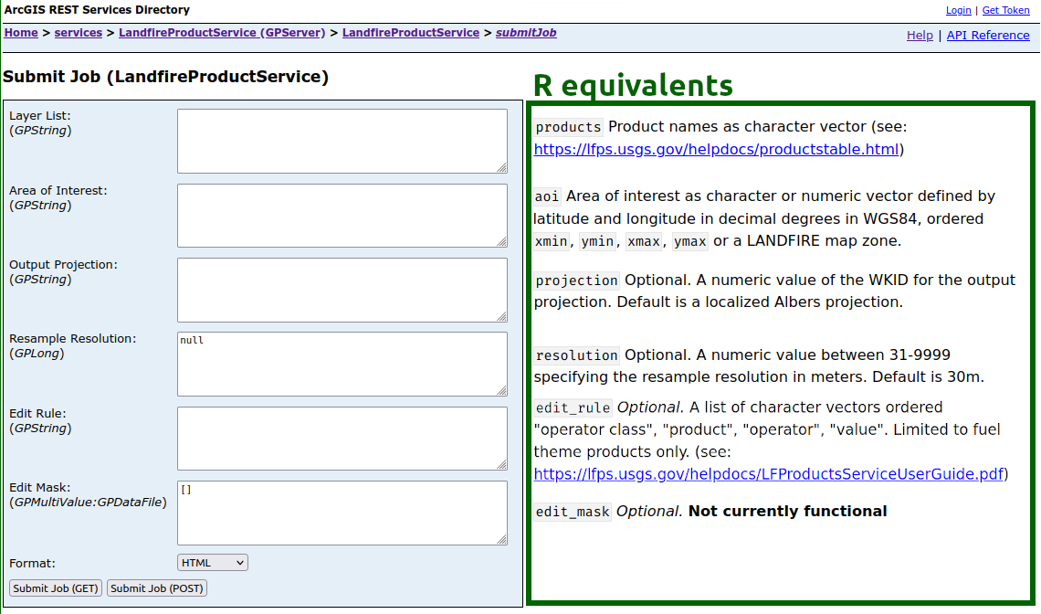
Task: Open LandfireProductService (GPServer) breadcrumb link
Action: coord(222,33)
